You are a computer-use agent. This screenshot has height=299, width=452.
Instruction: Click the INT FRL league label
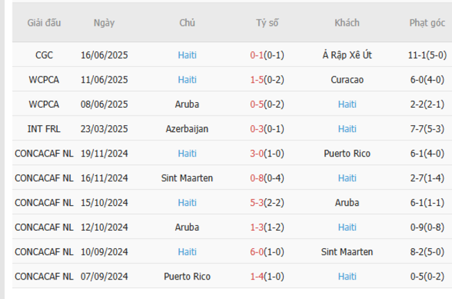point(44,129)
